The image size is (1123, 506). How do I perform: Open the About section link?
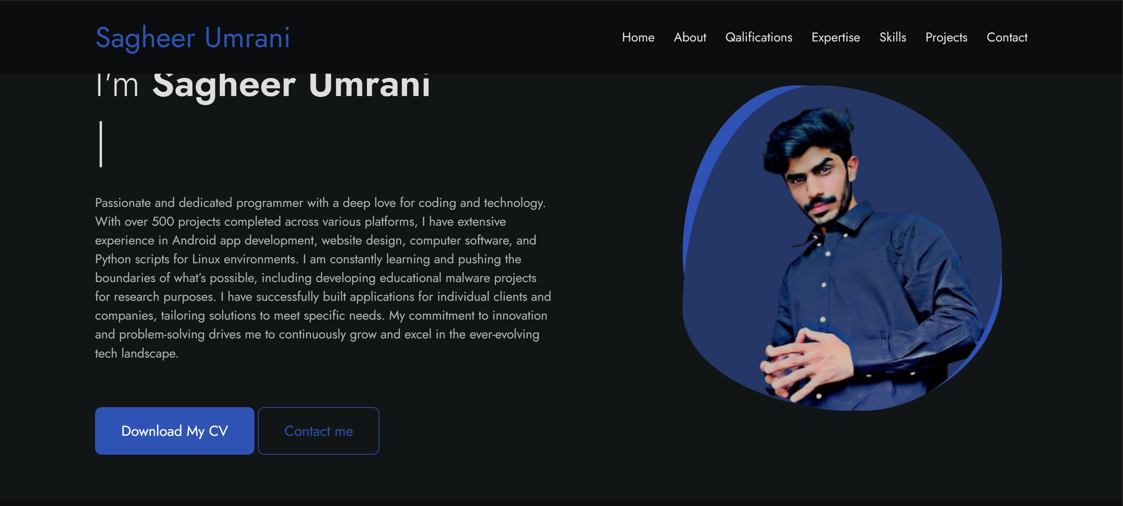(690, 38)
